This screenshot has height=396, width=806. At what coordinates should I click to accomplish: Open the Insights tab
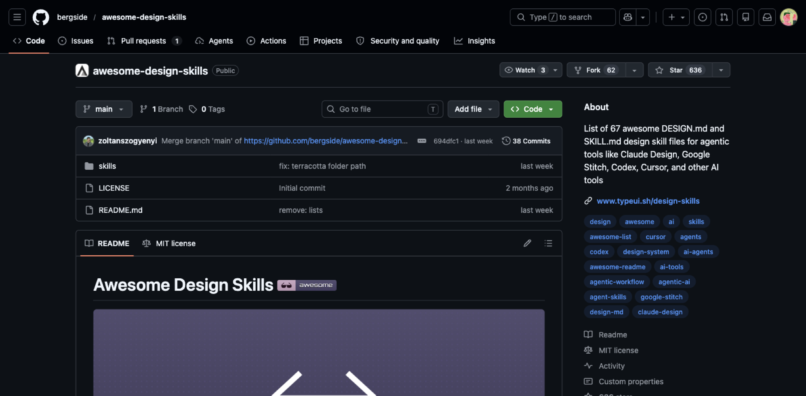click(x=474, y=41)
